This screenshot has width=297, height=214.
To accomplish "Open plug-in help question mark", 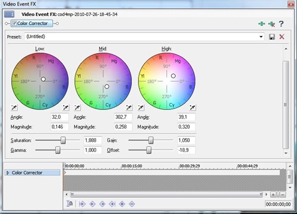I will 281,24.
